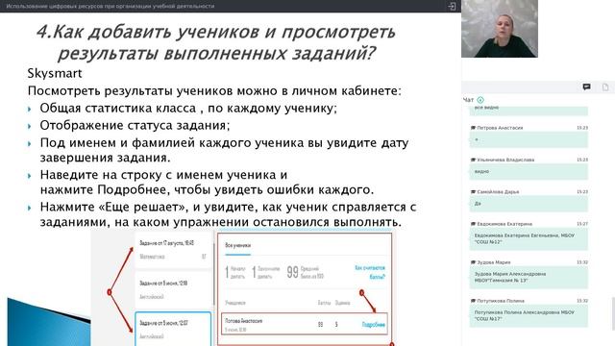The height and width of the screenshot is (346, 615).
Task: Click the Skysmart heading on the slide
Action: [55, 73]
